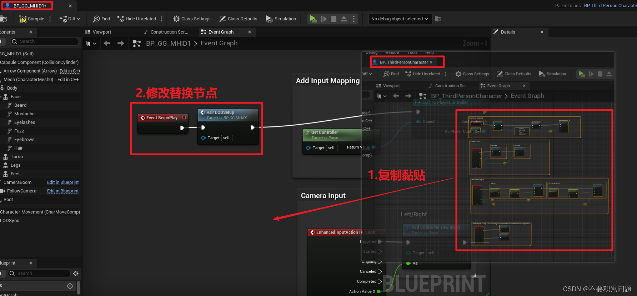Toggle Hide Unrelated nodes

tap(137, 19)
